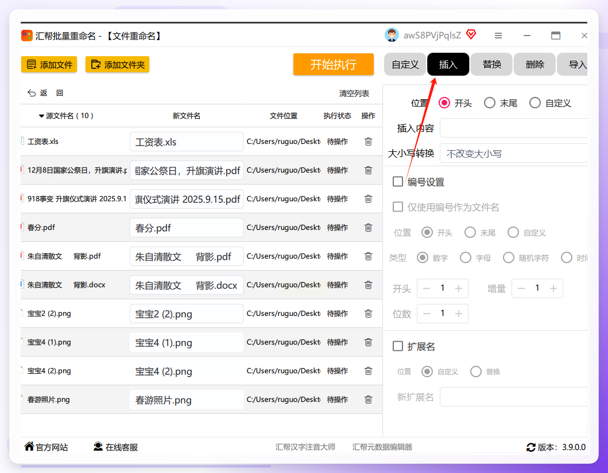Screen dimensions: 608x473
Task: Click the 新扩展名 input field
Action: click(x=513, y=397)
